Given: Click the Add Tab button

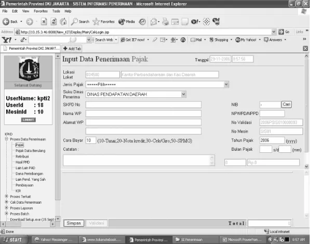Looking at the screenshot, I should [72, 49].
